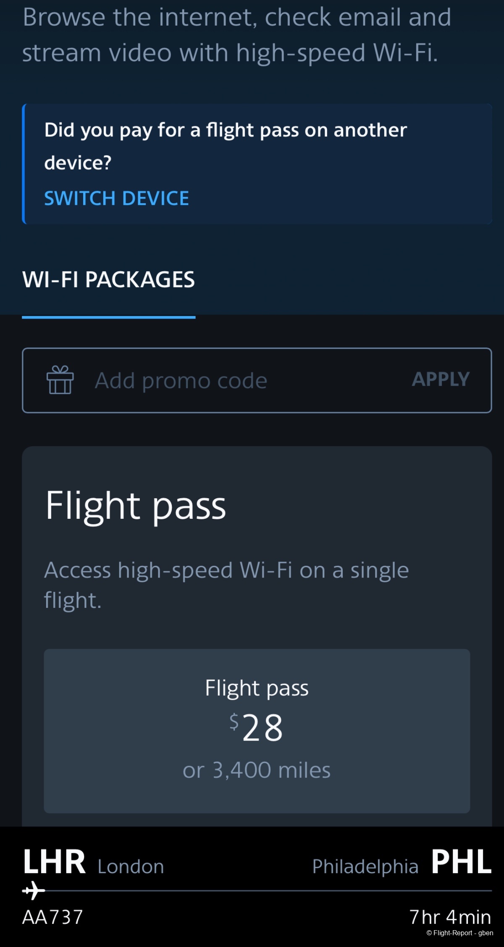
Task: Select the WI-FI PACKAGES tab
Action: coord(108,280)
